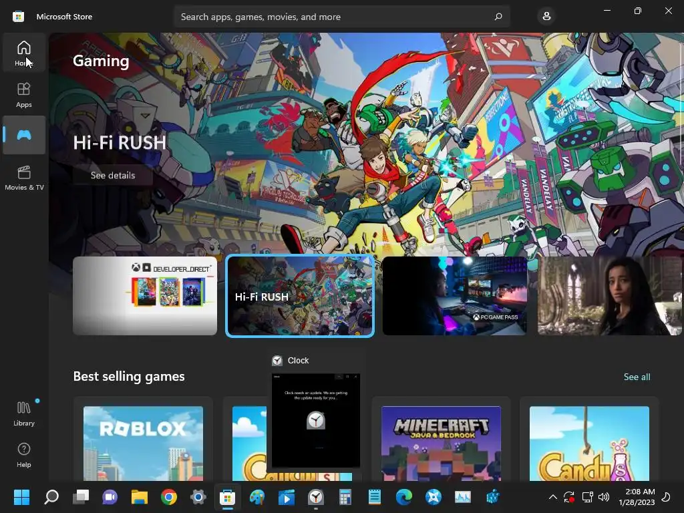
Task: Click the Clock preview window thumbnail
Action: point(316,421)
